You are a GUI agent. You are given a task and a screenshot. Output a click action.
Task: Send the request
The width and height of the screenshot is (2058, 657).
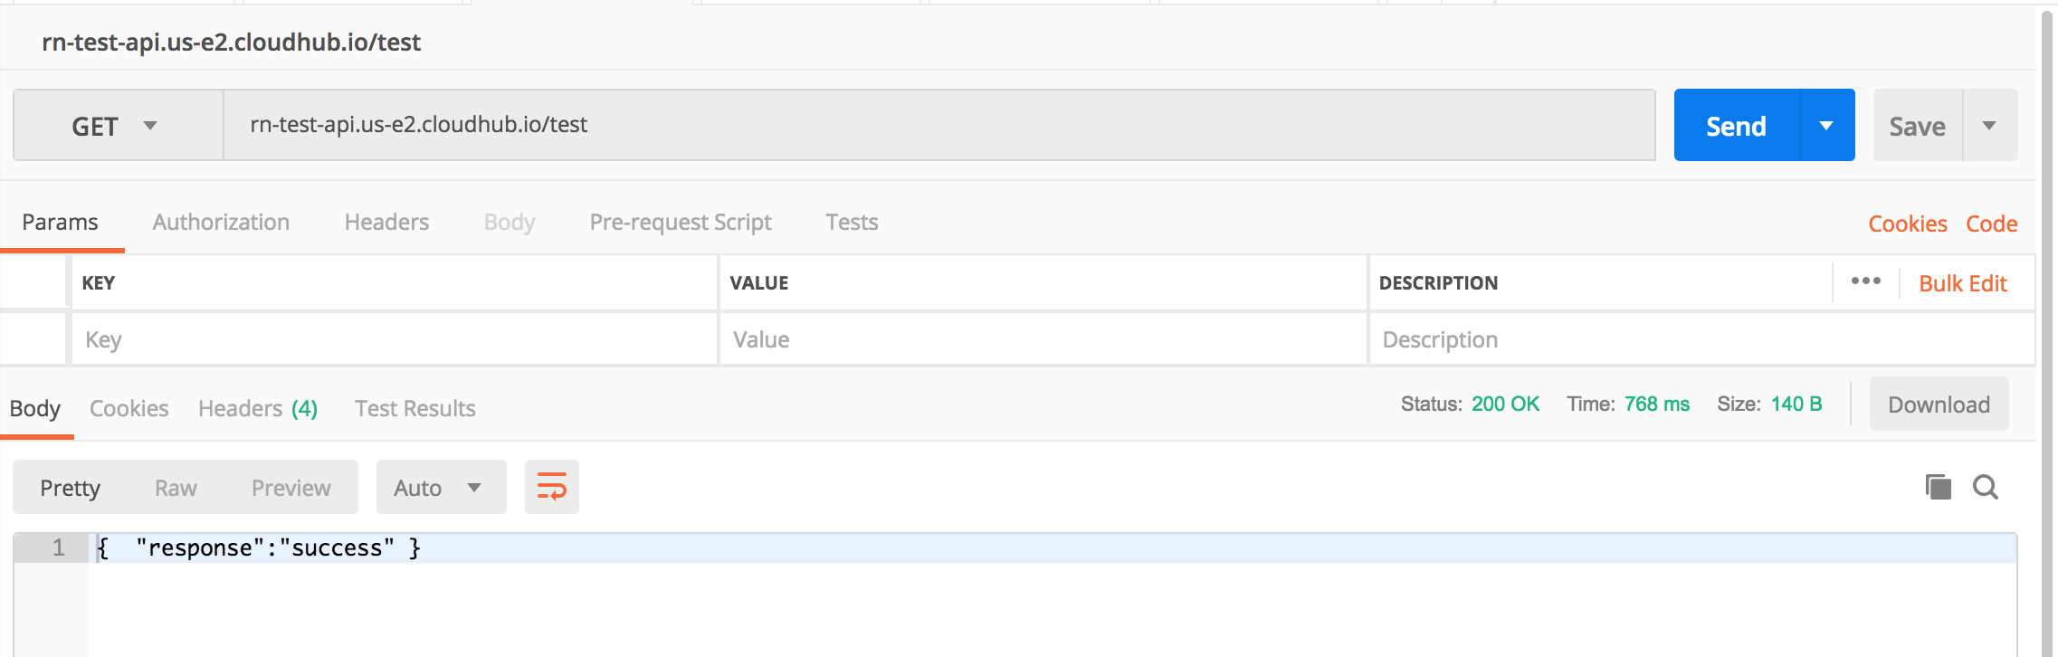[x=1737, y=125]
